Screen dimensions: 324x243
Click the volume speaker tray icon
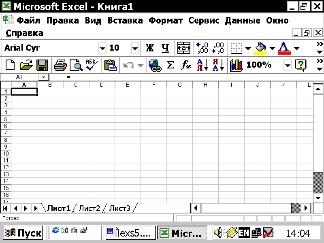coord(219,233)
